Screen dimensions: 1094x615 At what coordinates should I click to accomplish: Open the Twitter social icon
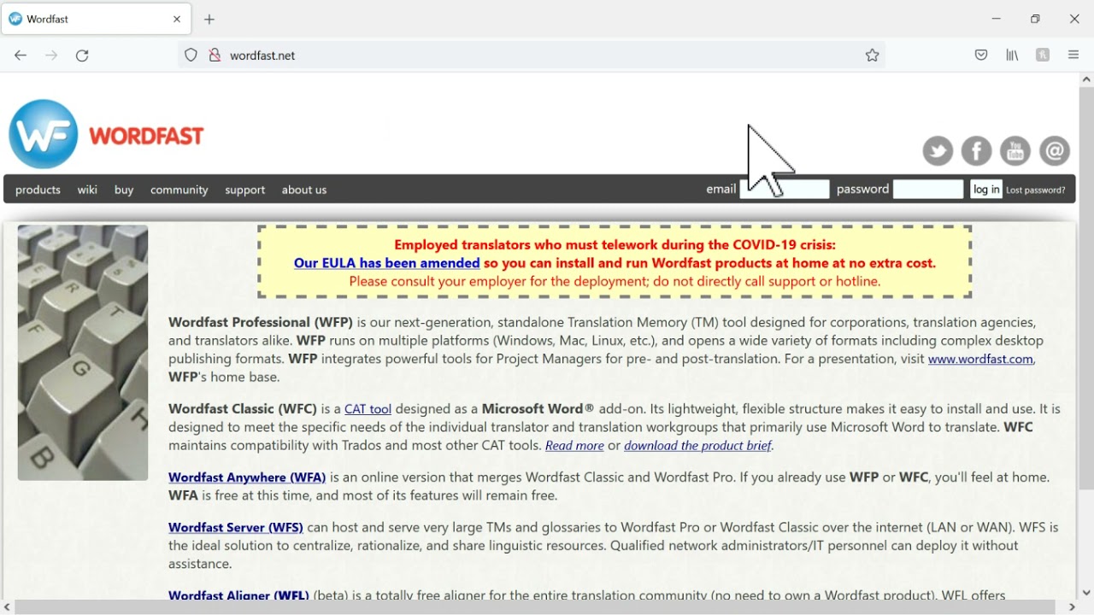tap(938, 151)
